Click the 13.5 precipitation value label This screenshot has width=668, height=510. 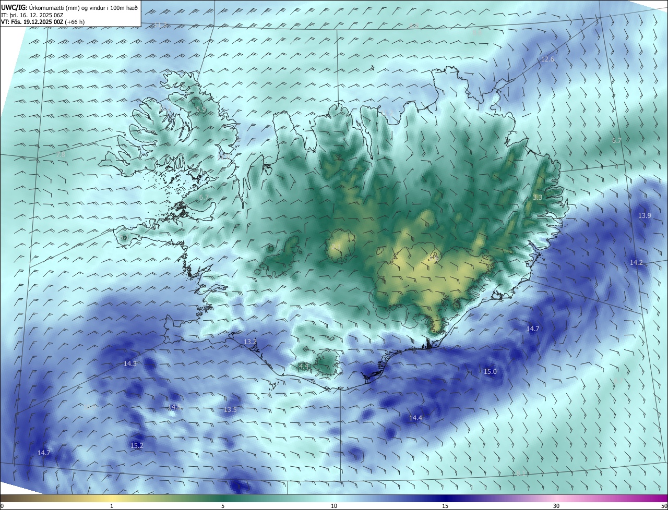point(230,409)
